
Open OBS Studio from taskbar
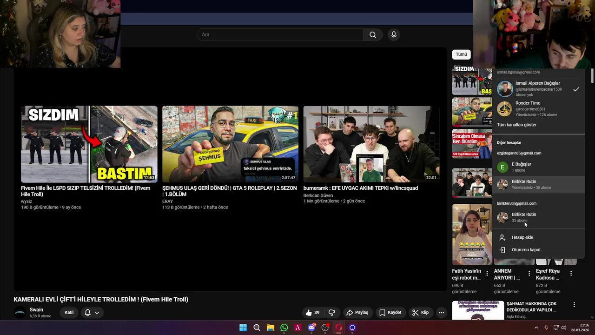[x=325, y=328]
